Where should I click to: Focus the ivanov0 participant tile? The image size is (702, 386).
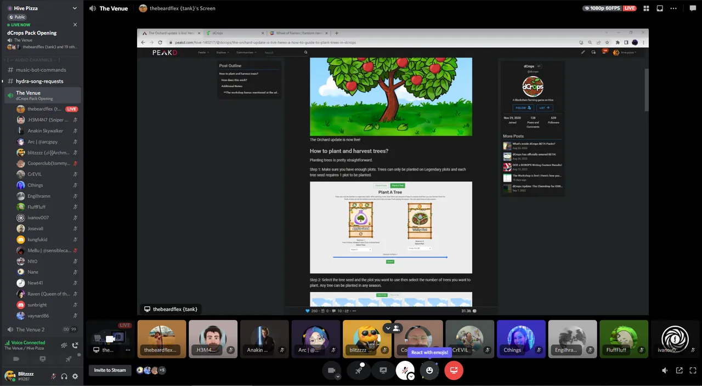[x=675, y=339]
